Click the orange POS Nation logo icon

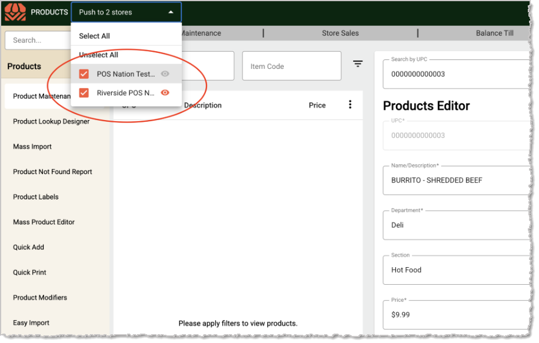click(x=15, y=12)
